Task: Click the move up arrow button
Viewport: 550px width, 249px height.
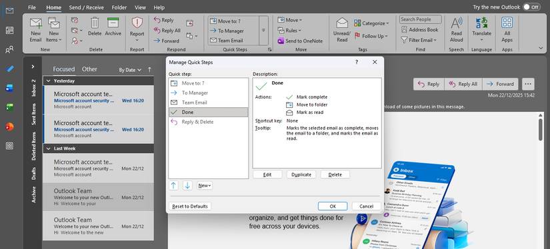Action: click(x=173, y=186)
